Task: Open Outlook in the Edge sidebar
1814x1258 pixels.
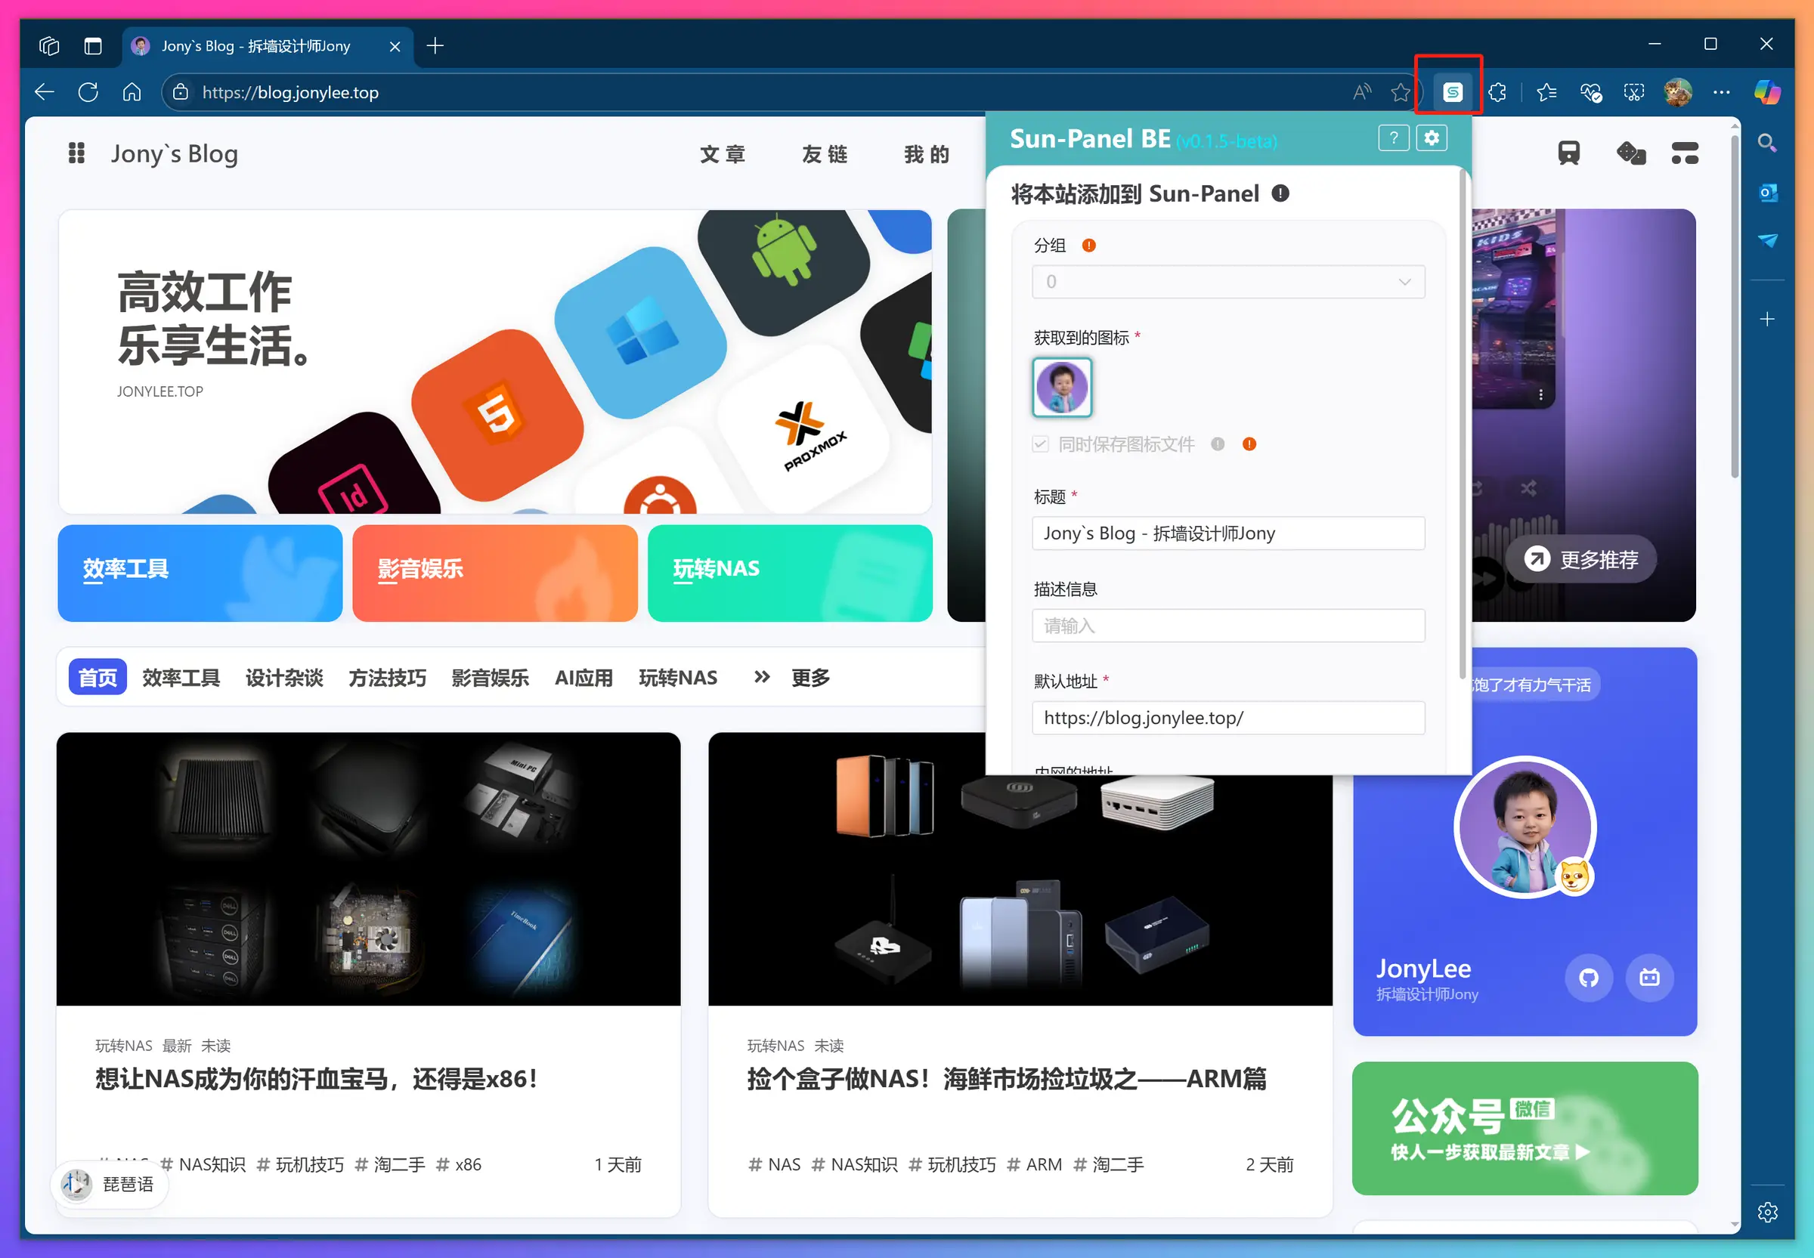Action: (x=1767, y=192)
